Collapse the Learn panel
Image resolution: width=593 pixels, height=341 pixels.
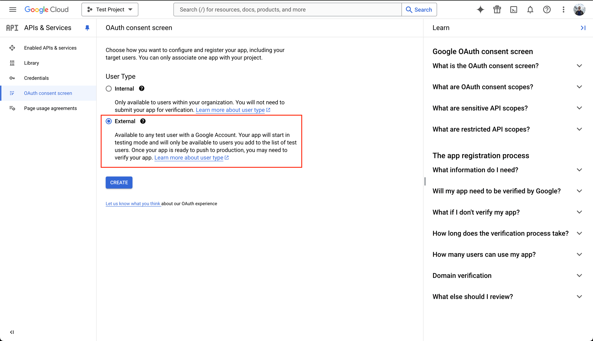point(583,28)
